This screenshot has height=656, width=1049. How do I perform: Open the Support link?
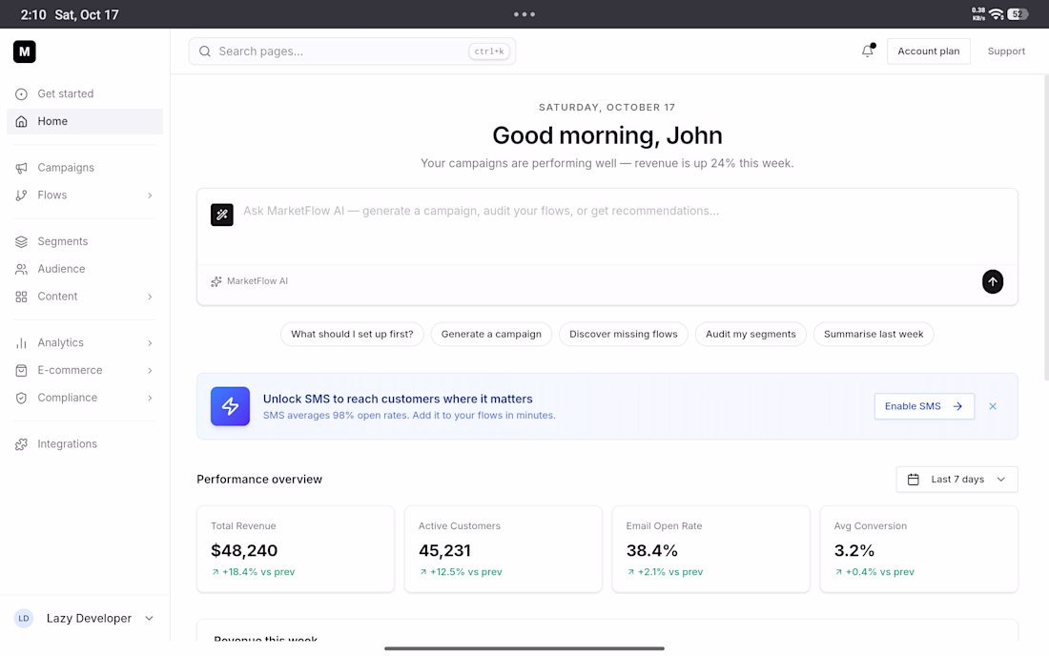(x=1006, y=51)
